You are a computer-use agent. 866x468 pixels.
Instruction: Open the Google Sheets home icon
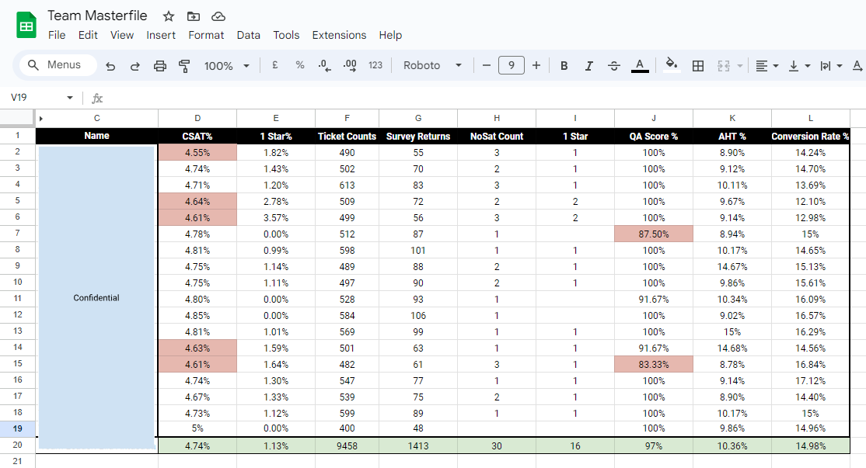pyautogui.click(x=26, y=26)
